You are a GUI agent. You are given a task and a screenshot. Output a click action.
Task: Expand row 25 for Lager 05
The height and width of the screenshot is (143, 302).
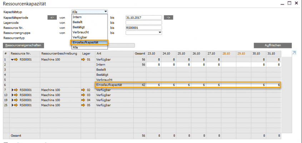[x=13, y=105]
